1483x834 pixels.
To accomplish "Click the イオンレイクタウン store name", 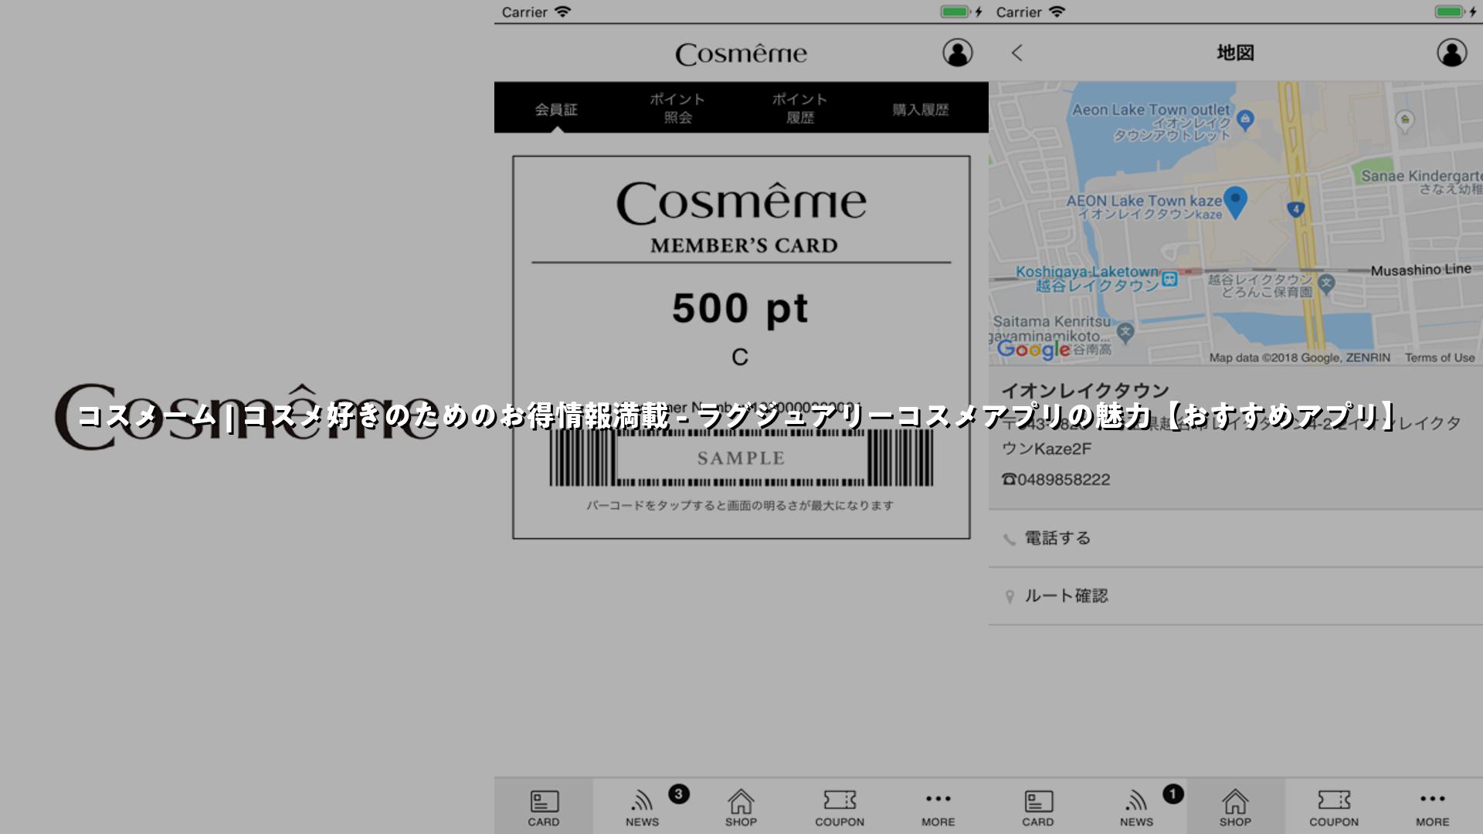I will tap(1085, 391).
